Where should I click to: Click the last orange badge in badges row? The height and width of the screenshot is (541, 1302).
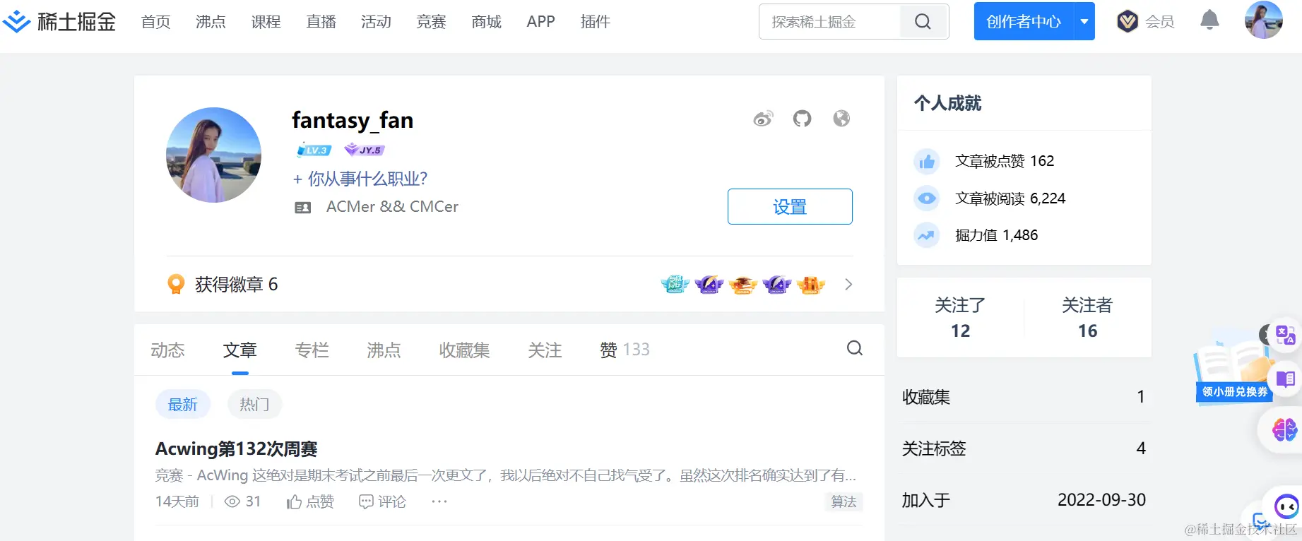811,285
